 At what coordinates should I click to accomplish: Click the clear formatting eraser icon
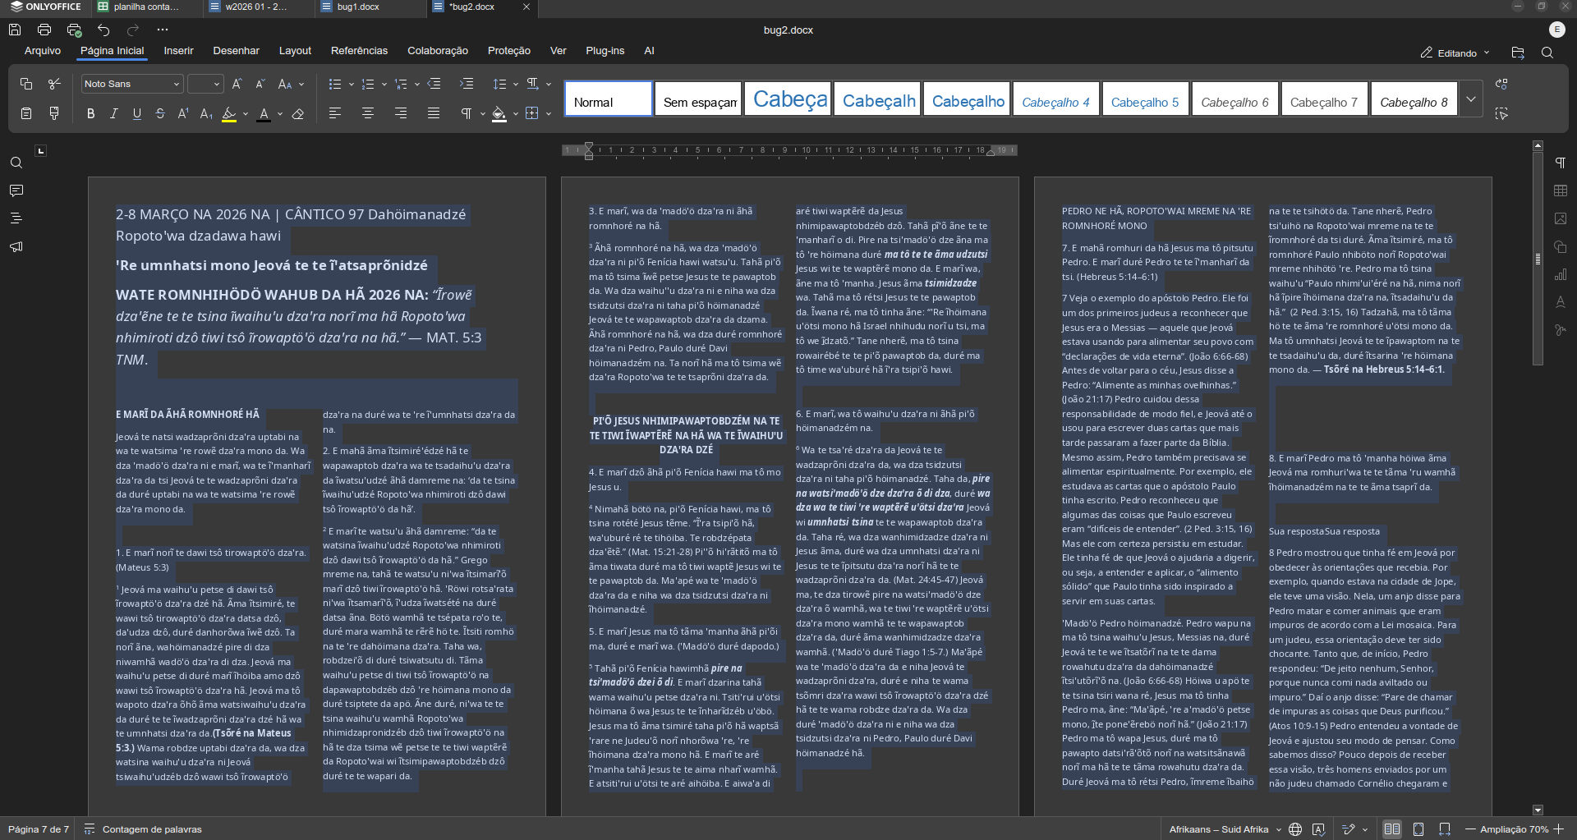298,114
